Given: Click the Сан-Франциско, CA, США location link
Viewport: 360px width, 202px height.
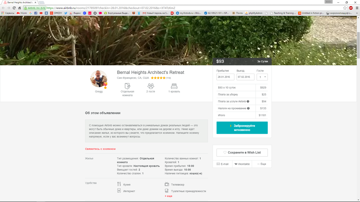Looking at the screenshot, I should [133, 78].
